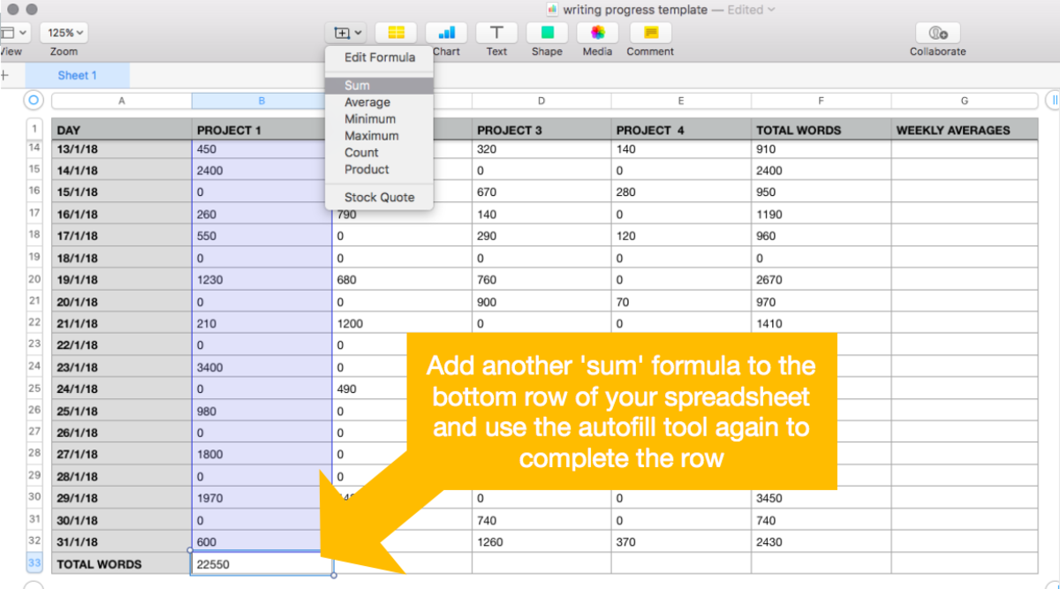This screenshot has height=589, width=1060.
Task: Select the cell containing 22550
Action: tap(261, 563)
